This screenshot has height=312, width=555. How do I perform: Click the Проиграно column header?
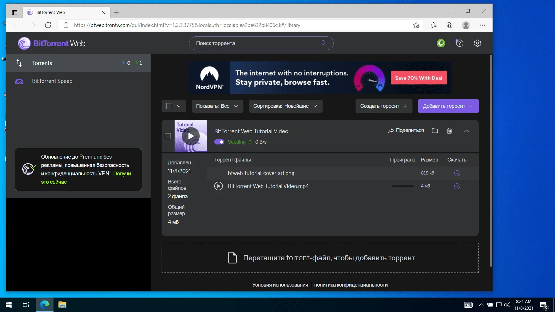click(402, 160)
